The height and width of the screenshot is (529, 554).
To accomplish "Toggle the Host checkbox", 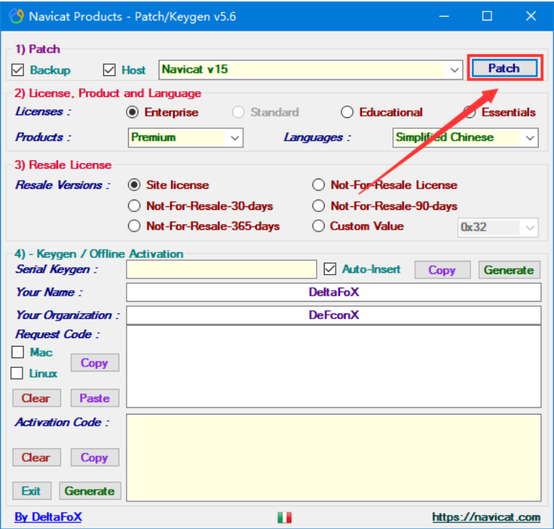I will pyautogui.click(x=109, y=70).
